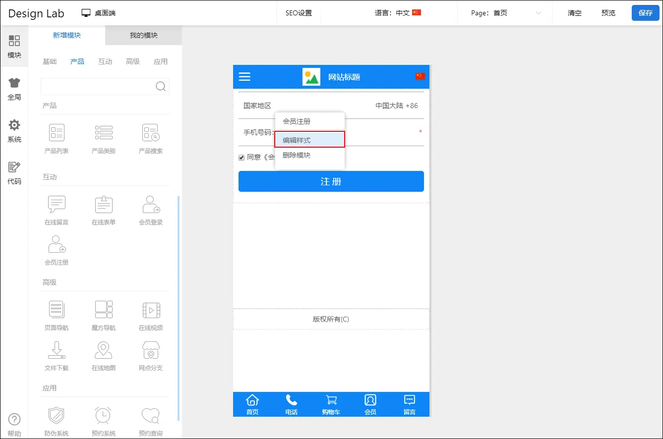The image size is (663, 439).
Task: Uncheck the 同意 agreement checkbox
Action: click(x=241, y=157)
